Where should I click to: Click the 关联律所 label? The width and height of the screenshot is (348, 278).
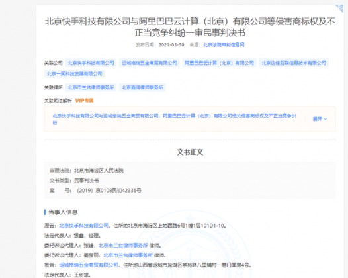(54, 87)
